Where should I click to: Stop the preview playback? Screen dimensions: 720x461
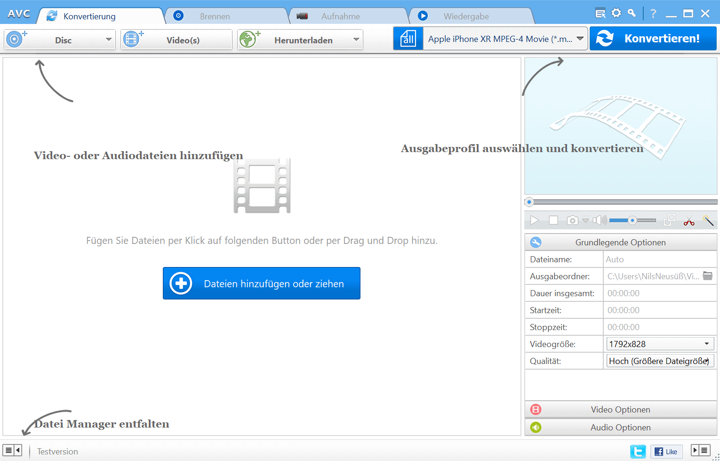pyautogui.click(x=553, y=220)
